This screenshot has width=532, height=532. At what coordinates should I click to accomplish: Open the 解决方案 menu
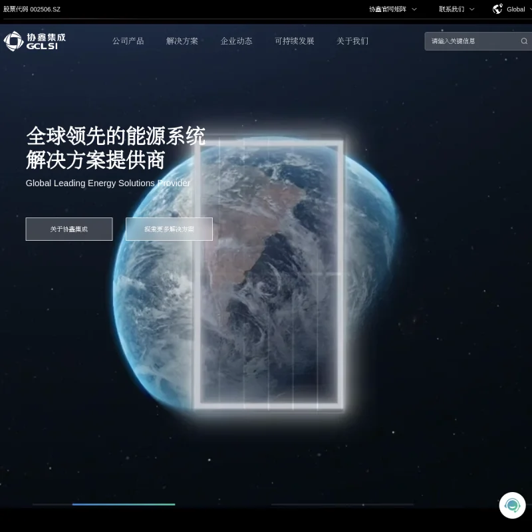tap(182, 41)
